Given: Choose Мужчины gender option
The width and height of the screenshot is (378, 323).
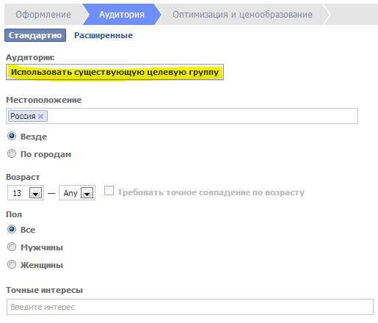Looking at the screenshot, I should click(12, 247).
